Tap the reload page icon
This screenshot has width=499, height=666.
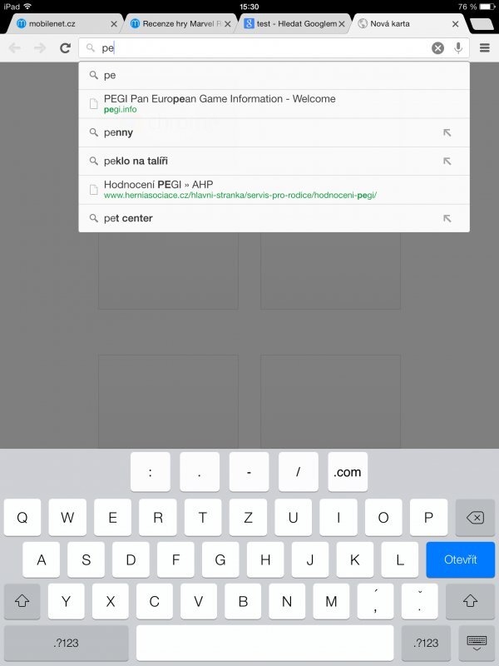[x=65, y=48]
